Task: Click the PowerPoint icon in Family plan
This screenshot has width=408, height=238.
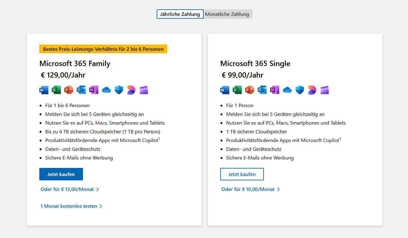Action: pyautogui.click(x=69, y=90)
